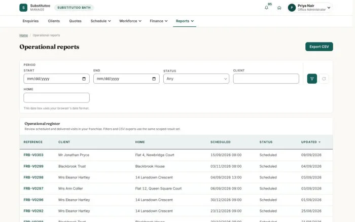Viewport: 355px width, 222px height.
Task: Click the Substitutoo Bath franchise badge
Action: point(74,8)
